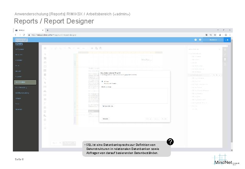This screenshot has width=245, height=169.
Task: Click the Cut icon in designer toolbar
Action: click(52, 48)
